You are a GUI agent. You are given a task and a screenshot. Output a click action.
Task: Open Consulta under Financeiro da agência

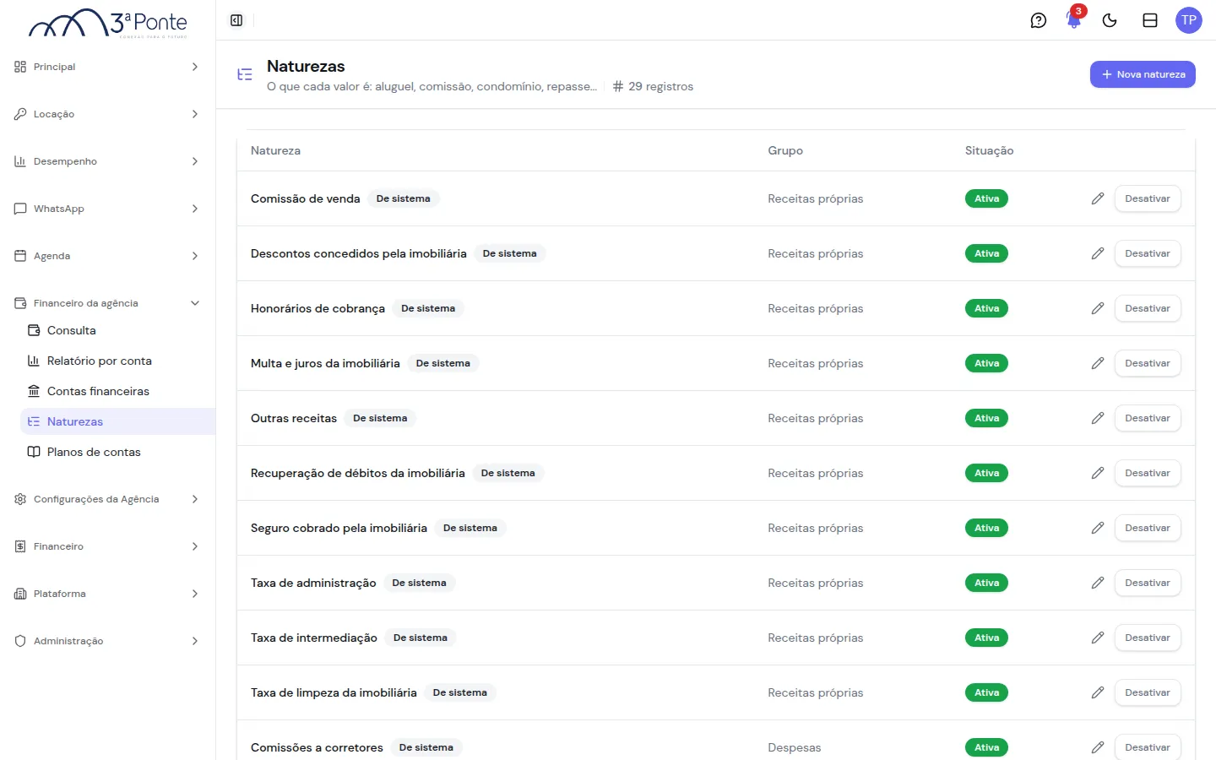(117, 330)
